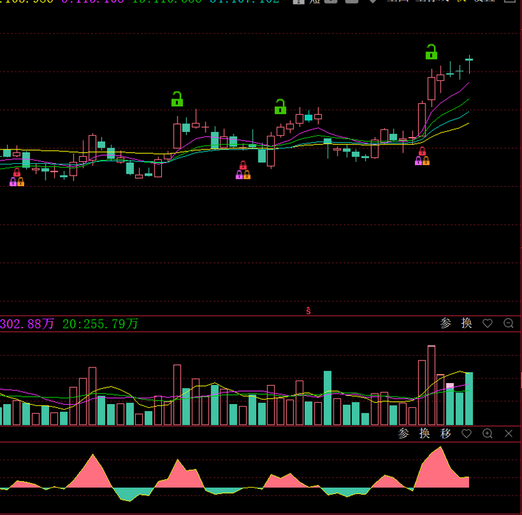Open 参 parameters for the volume panel
This screenshot has height=515, width=522.
[x=446, y=323]
